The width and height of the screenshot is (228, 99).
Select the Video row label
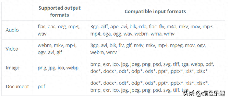coord(12,49)
